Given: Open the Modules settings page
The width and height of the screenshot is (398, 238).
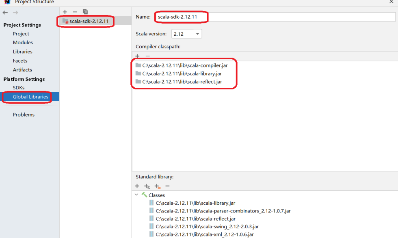Looking at the screenshot, I should (23, 43).
